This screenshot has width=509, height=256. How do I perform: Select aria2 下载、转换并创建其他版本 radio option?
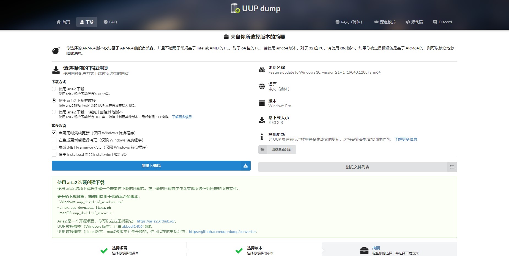click(54, 112)
